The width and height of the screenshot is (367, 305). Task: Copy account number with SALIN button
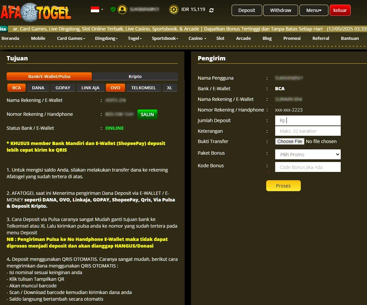[147, 114]
